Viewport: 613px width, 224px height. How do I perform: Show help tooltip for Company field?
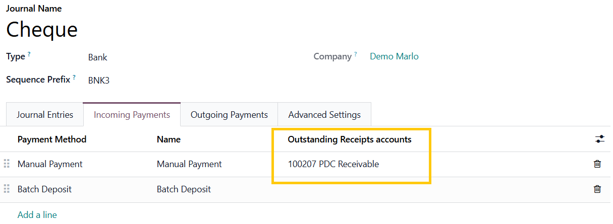tap(356, 54)
